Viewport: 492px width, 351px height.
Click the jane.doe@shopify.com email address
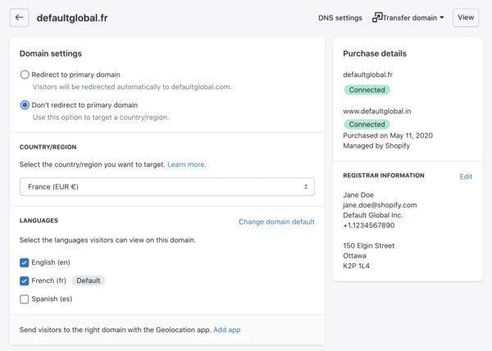click(380, 205)
